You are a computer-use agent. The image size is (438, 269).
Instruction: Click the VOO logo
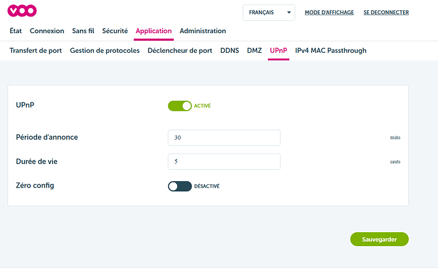click(x=23, y=11)
